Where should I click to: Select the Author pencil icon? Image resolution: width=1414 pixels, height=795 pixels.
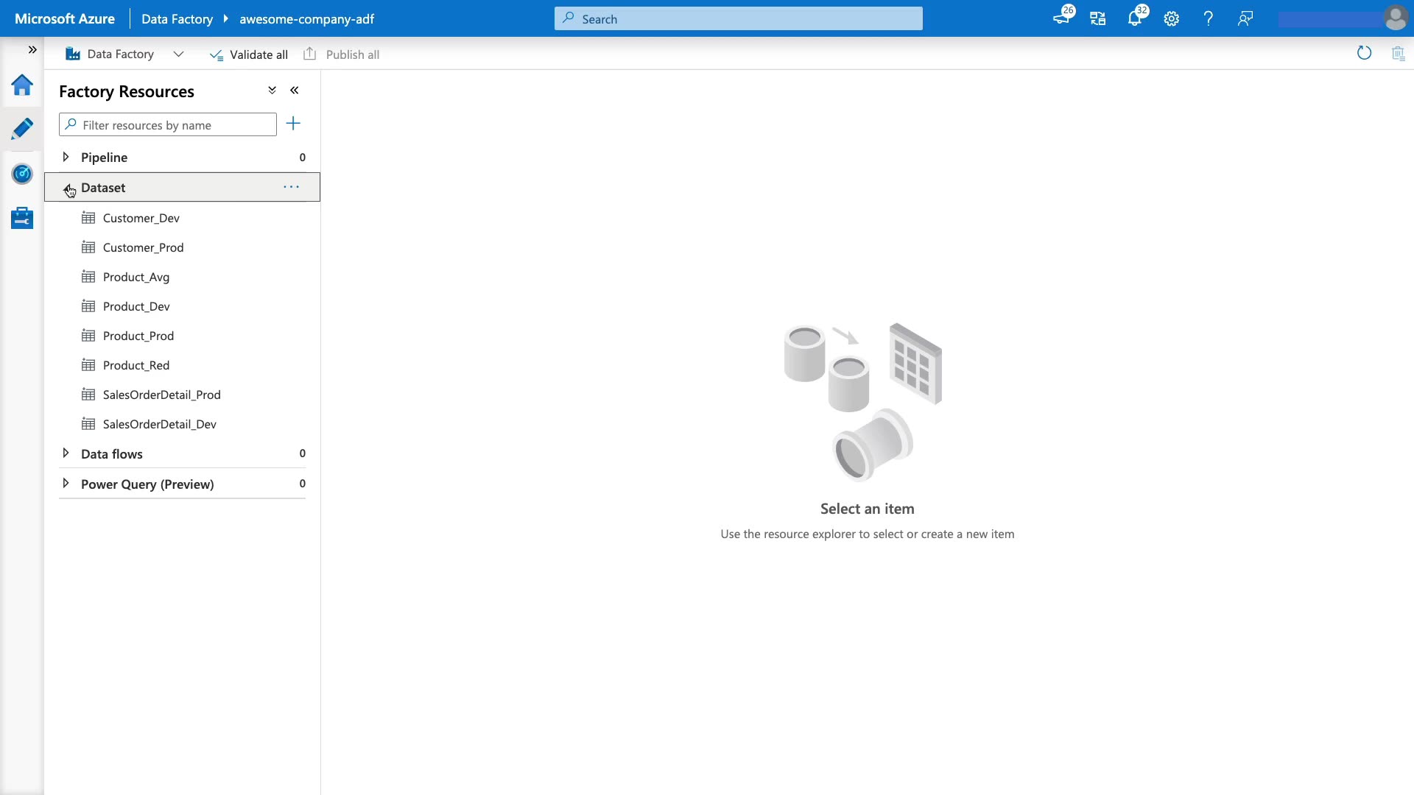[22, 129]
